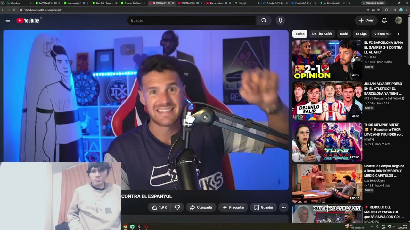Screen dimensions: 410x230
Task: Open the YouTube guide hamburger menu
Action: [8, 20]
